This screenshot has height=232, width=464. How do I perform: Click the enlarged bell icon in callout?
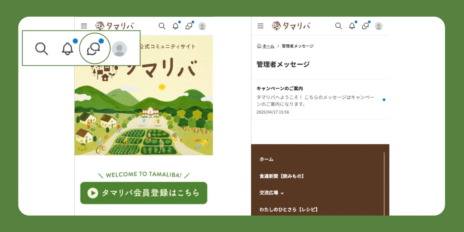click(68, 49)
